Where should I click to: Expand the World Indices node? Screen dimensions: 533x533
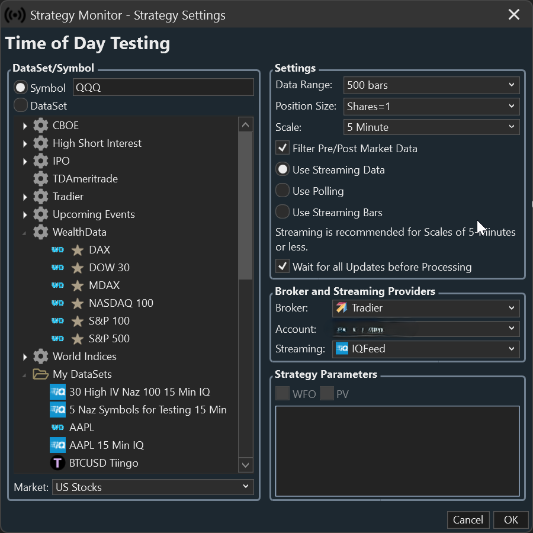(25, 357)
